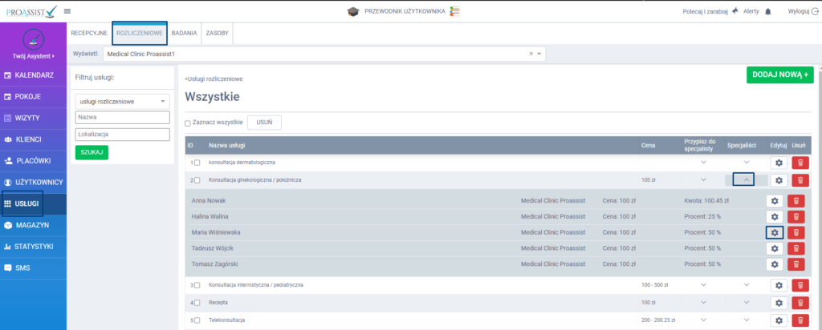Delete Telekonsultacja with red trash icon

click(x=800, y=320)
